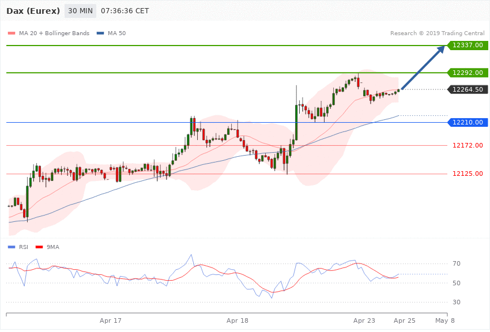Click the 9MA legend label
The image size is (490, 332).
(x=53, y=247)
